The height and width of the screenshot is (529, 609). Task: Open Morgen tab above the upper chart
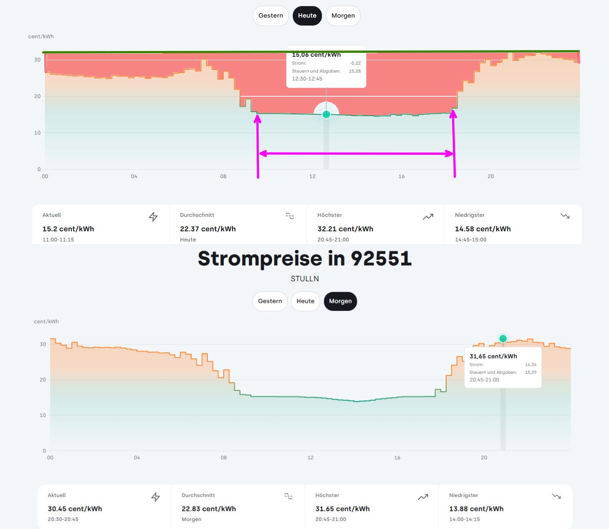pyautogui.click(x=343, y=16)
